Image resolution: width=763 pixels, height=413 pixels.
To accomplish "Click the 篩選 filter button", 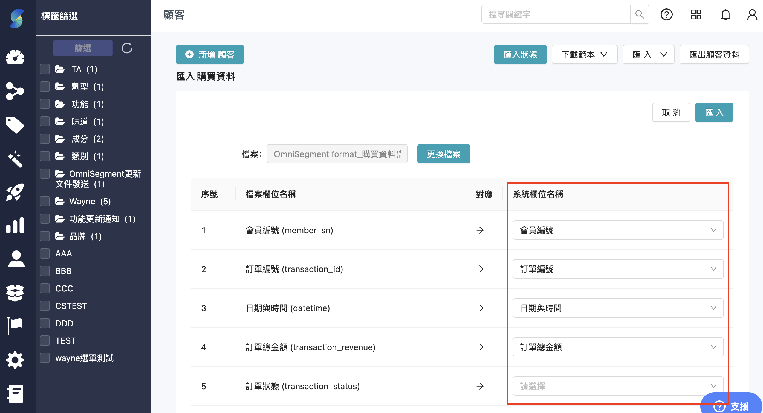I will (83, 48).
